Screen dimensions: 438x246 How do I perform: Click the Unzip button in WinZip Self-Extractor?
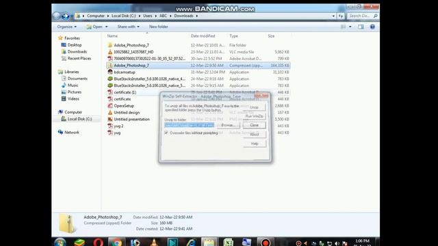[254, 107]
